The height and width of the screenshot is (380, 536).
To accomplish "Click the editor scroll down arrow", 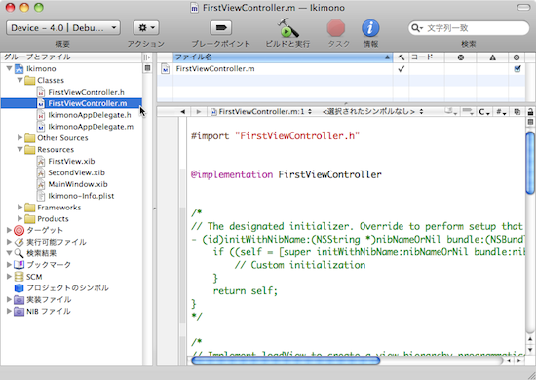I will pyautogui.click(x=530, y=350).
